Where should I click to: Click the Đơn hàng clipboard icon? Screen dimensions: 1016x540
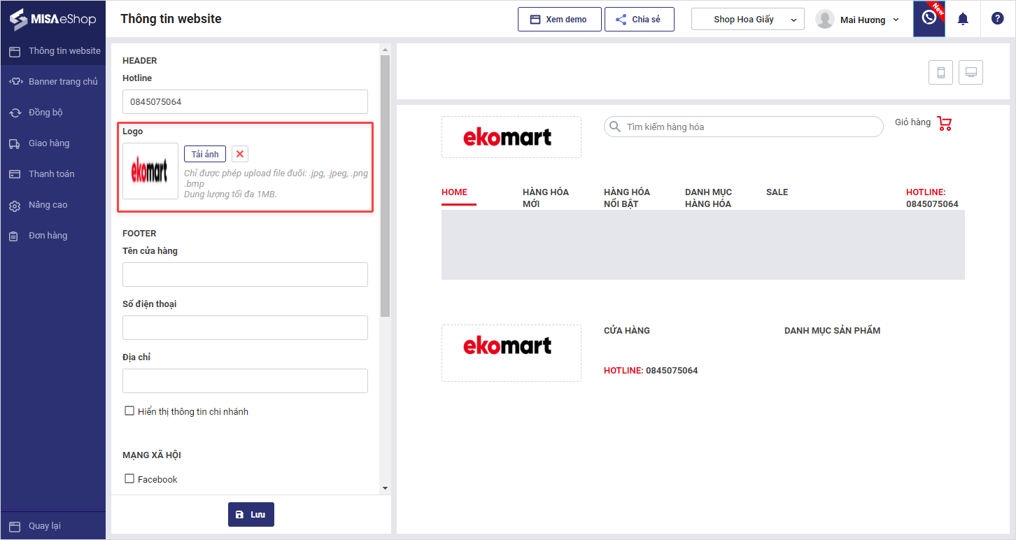14,236
